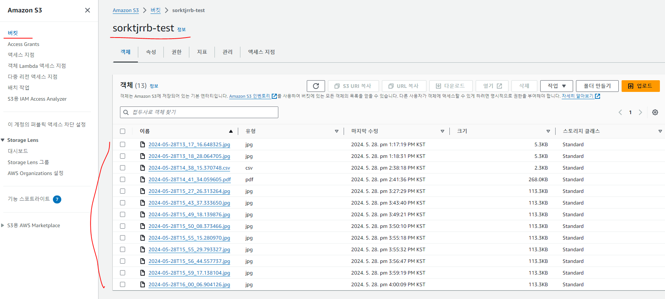665x299 pixels.
Task: Switch to the 관리 tab
Action: coord(228,52)
